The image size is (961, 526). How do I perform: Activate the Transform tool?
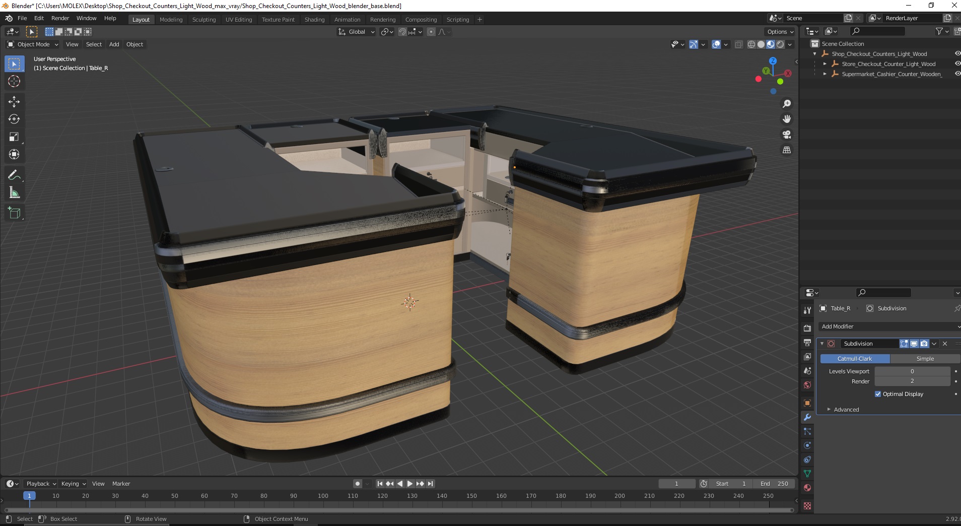(x=14, y=155)
